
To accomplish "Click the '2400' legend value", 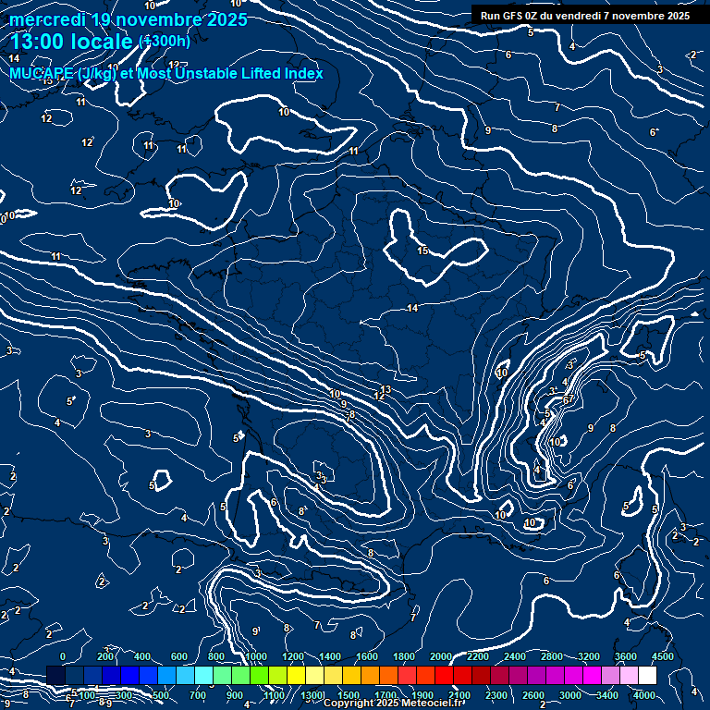I will click(x=515, y=656).
